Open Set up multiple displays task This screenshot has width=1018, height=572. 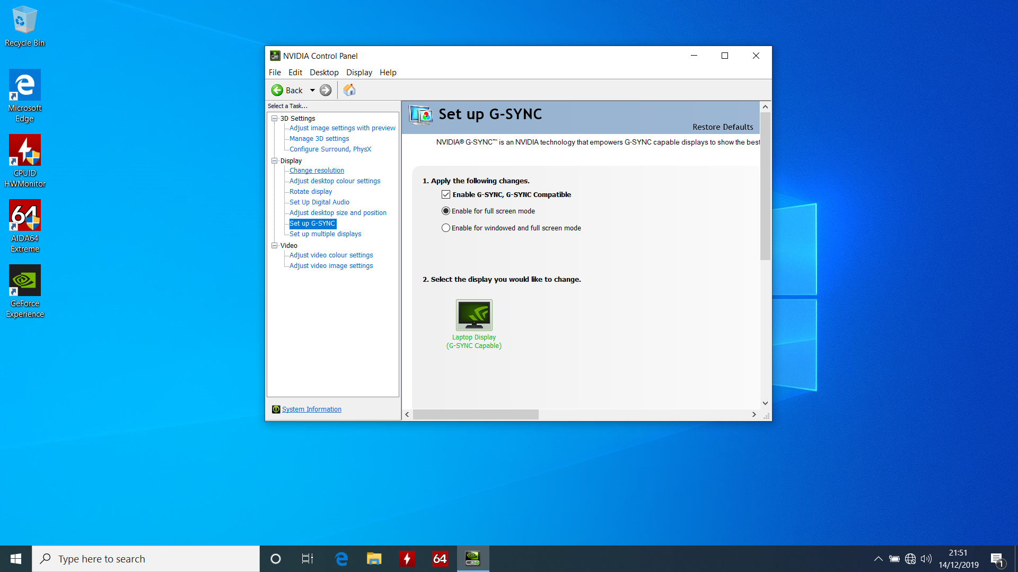click(x=326, y=234)
